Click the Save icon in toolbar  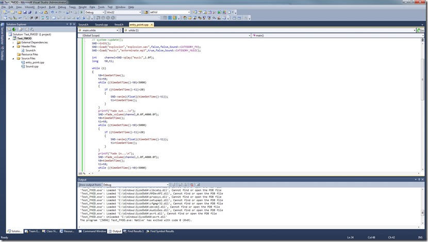tap(25, 12)
